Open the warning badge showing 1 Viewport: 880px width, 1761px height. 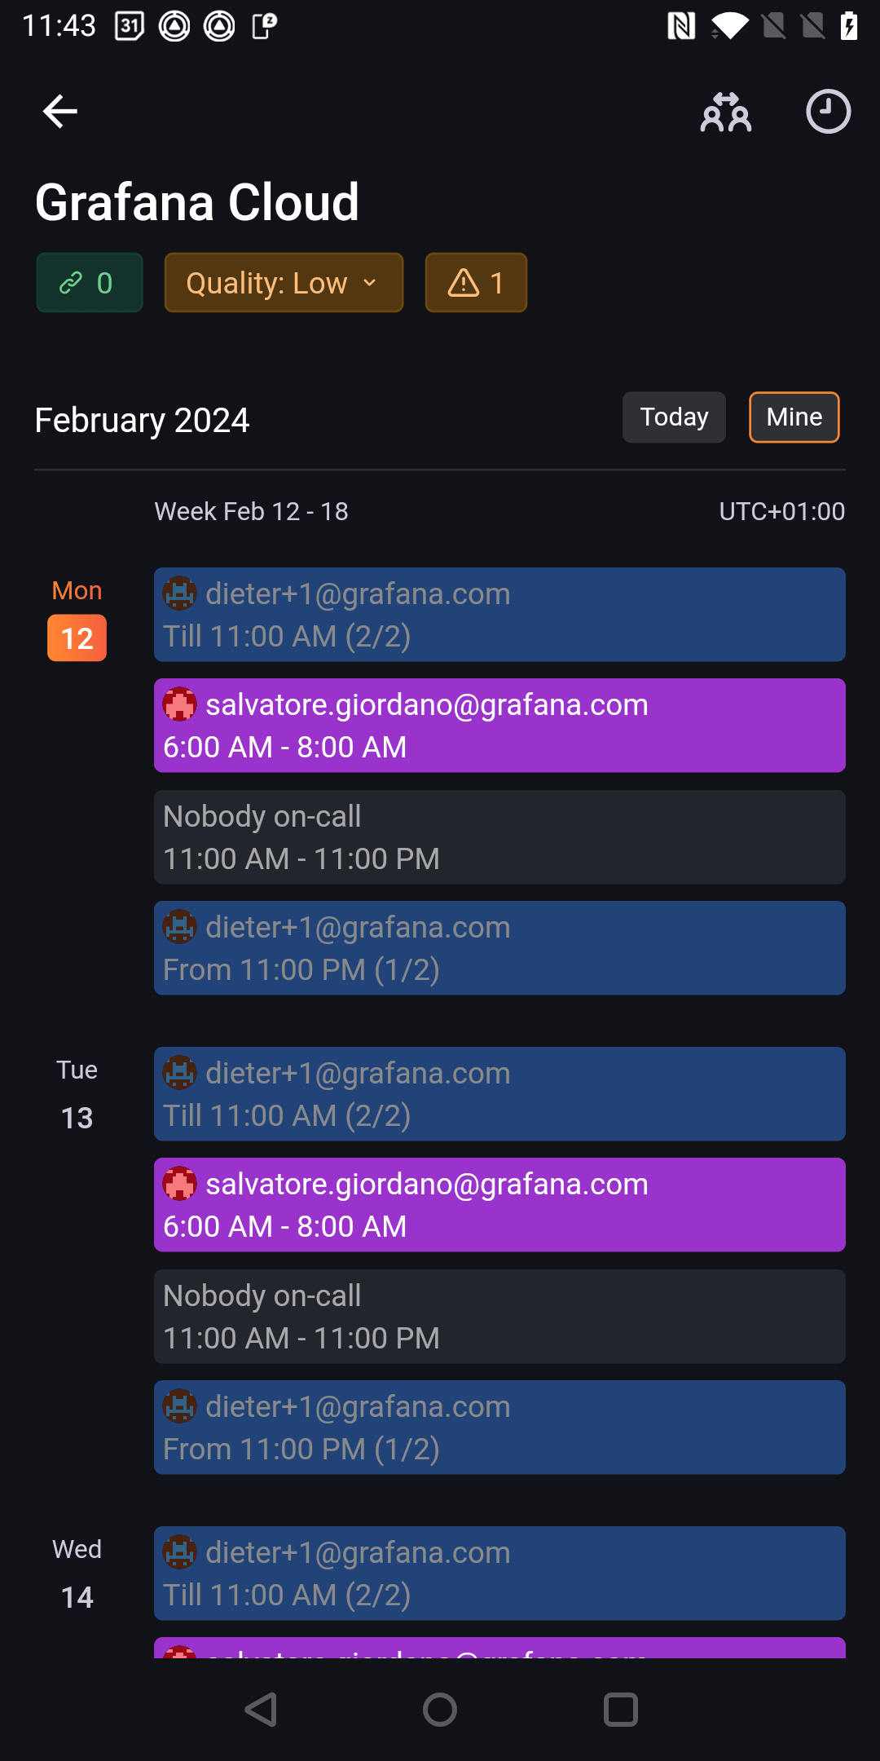(476, 283)
